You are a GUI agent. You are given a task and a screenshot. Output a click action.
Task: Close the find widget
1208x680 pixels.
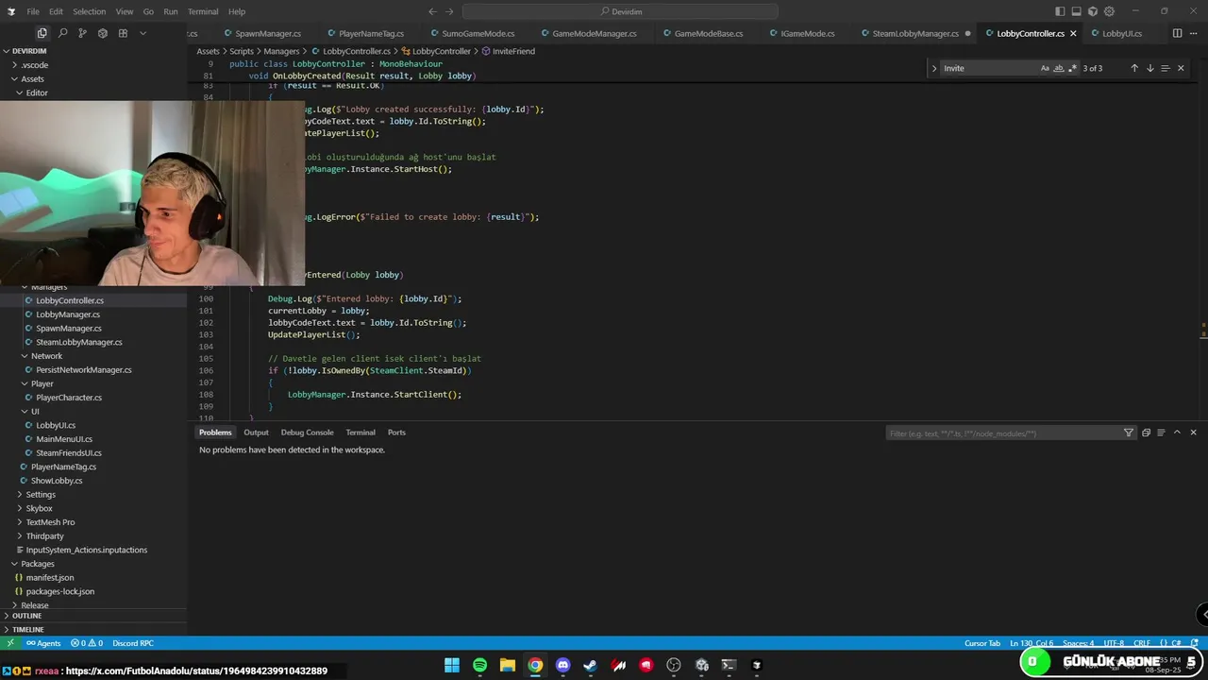pos(1181,68)
